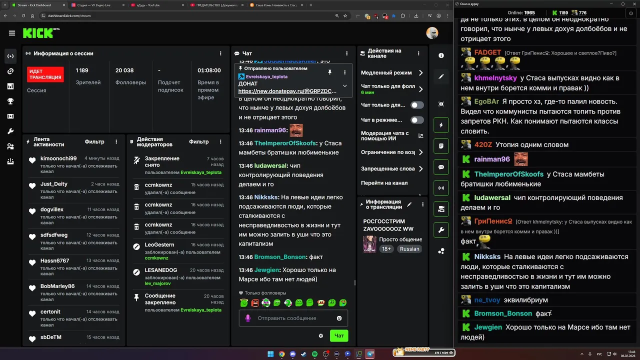Open the analytics chart icon in the left sidebar
The height and width of the screenshot is (360, 640).
point(10,86)
